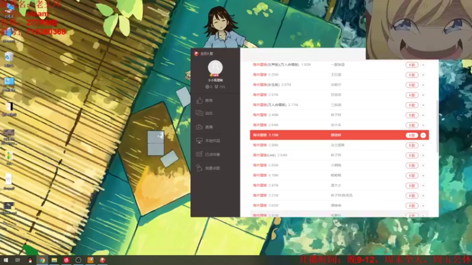Screen dimensions: 472x265
Task: Click K歌 button on highlighted 3.15M row
Action: pos(412,135)
